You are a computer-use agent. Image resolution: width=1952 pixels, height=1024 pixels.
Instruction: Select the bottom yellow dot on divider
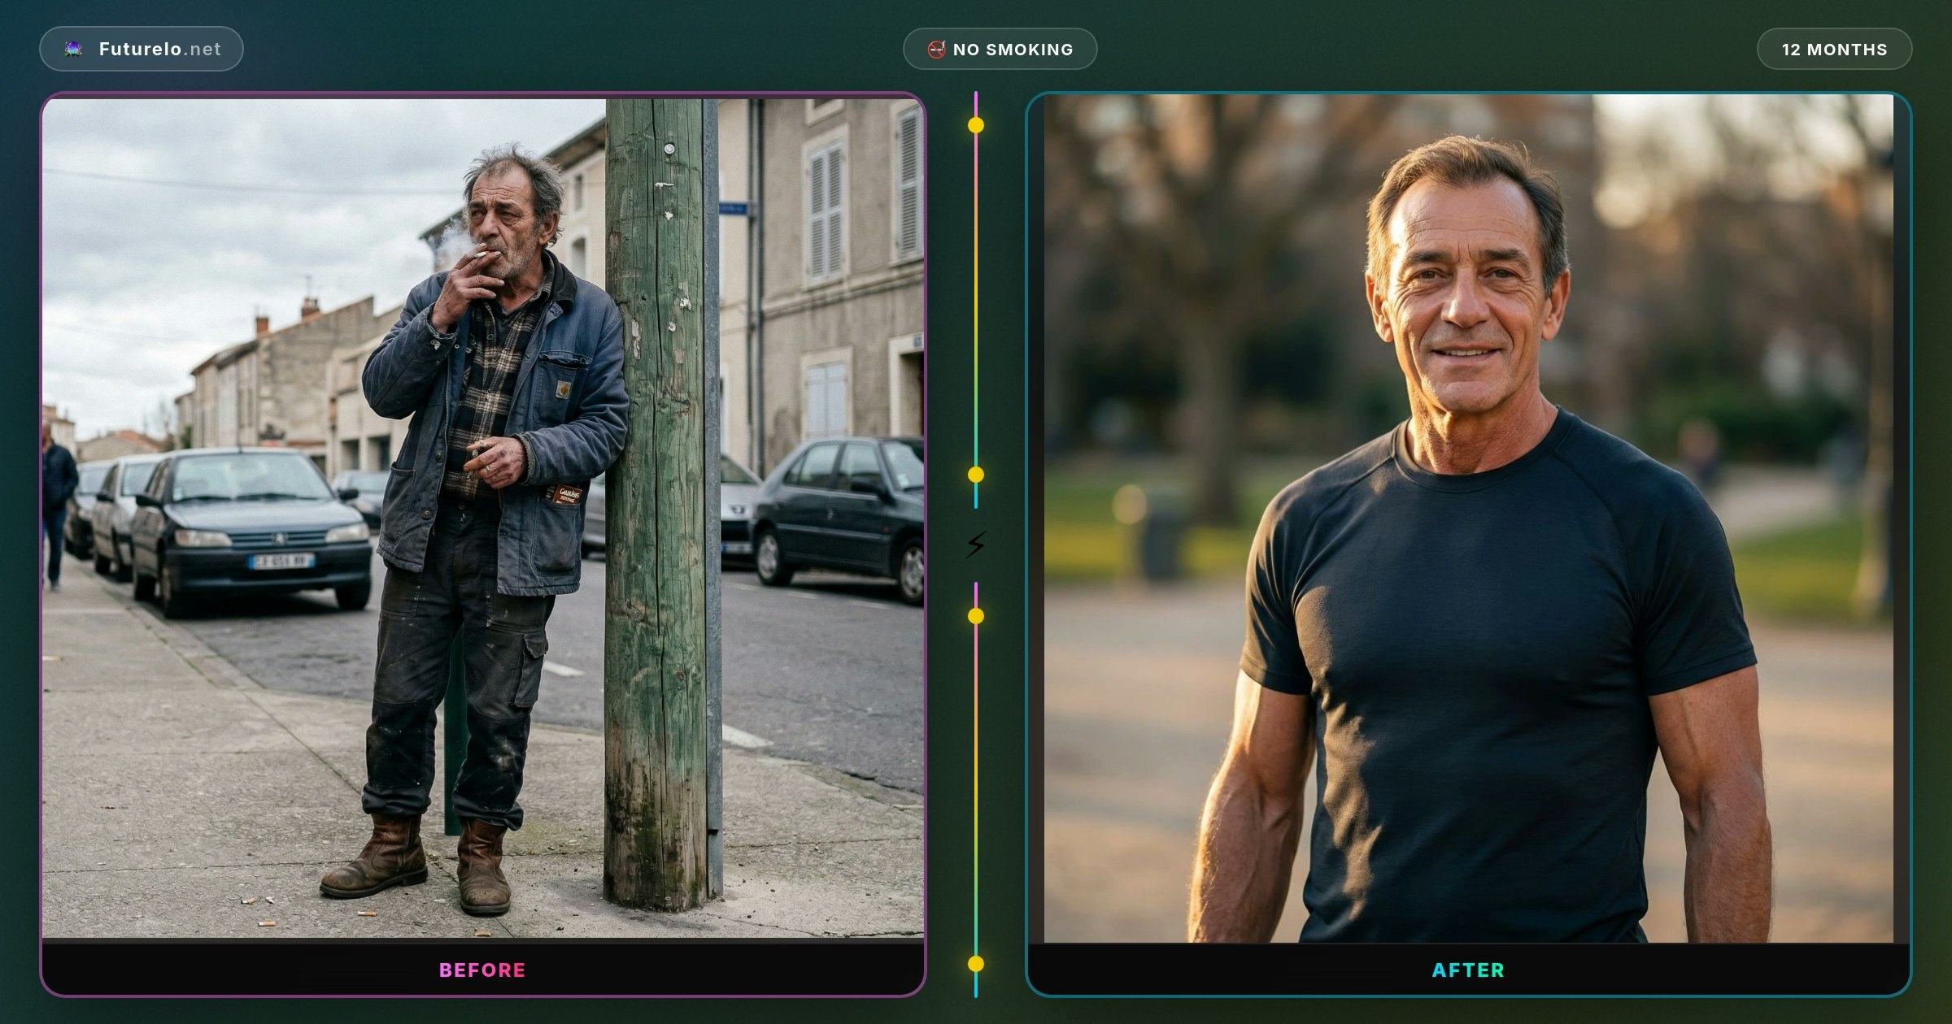point(976,964)
